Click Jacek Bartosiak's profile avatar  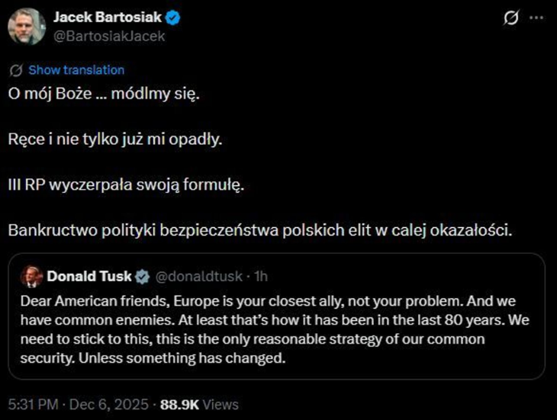[x=27, y=26]
